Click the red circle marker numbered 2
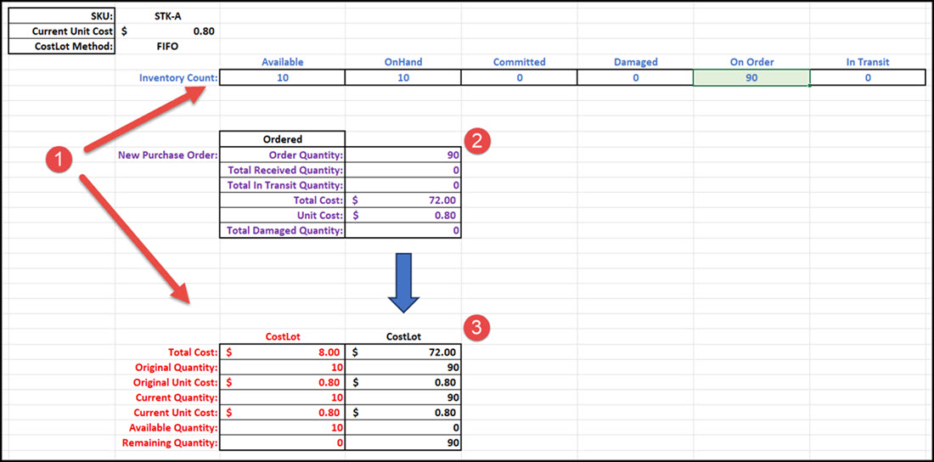 478,140
